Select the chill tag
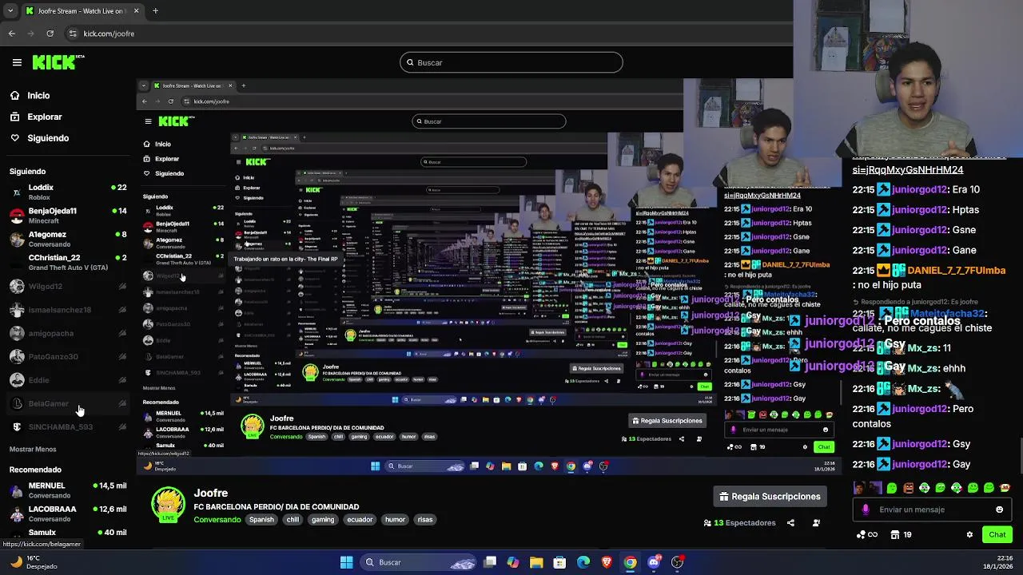 point(293,520)
